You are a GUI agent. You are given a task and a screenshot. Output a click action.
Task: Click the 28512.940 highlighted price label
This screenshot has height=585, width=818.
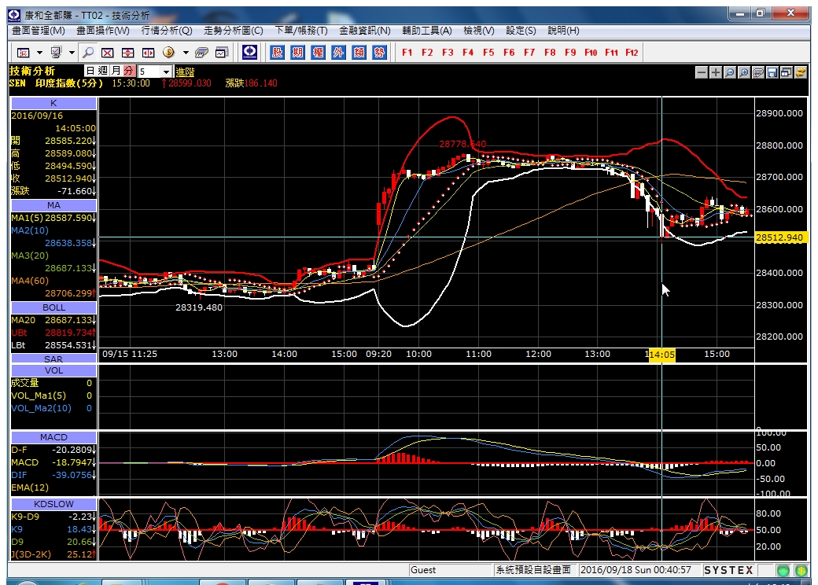(780, 237)
